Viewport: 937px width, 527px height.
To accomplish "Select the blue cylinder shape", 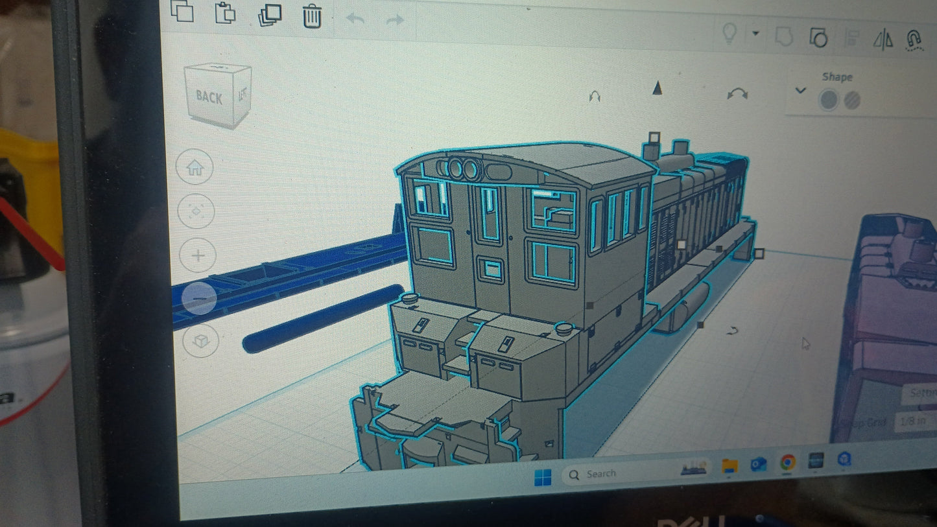I will pos(322,318).
